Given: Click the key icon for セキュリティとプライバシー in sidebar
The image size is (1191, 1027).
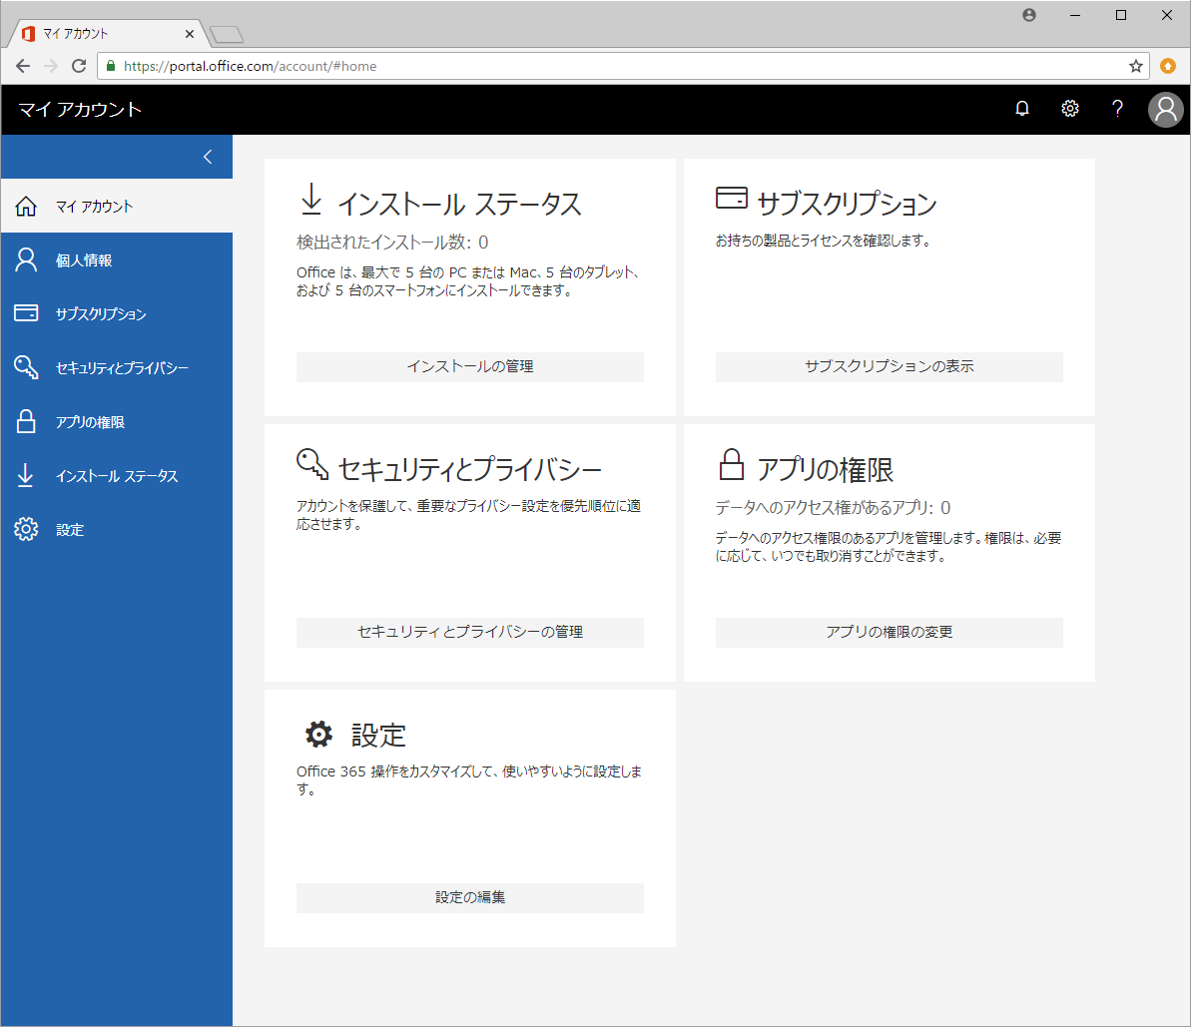Looking at the screenshot, I should click(x=26, y=367).
